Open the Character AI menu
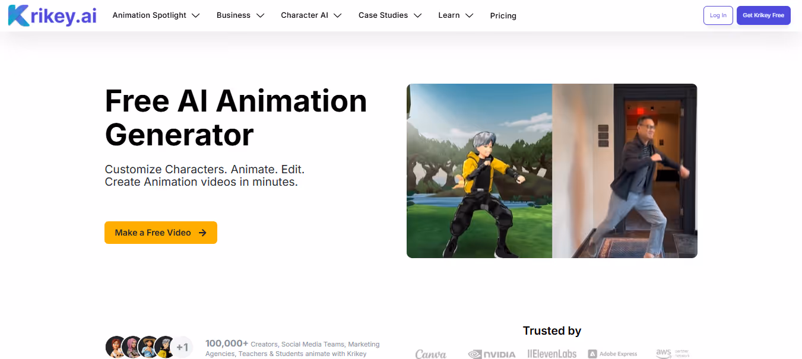 coord(305,15)
